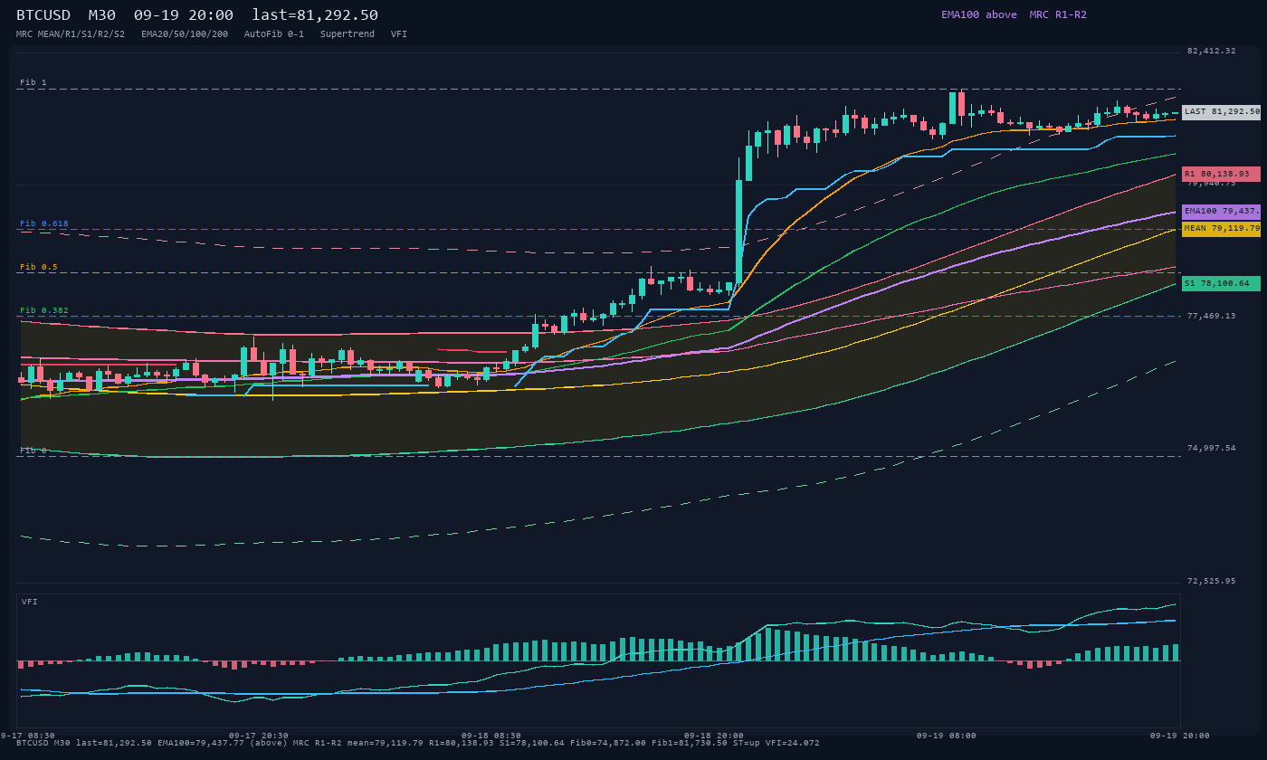
Task: Click the bottom status summary line
Action: (x=418, y=743)
